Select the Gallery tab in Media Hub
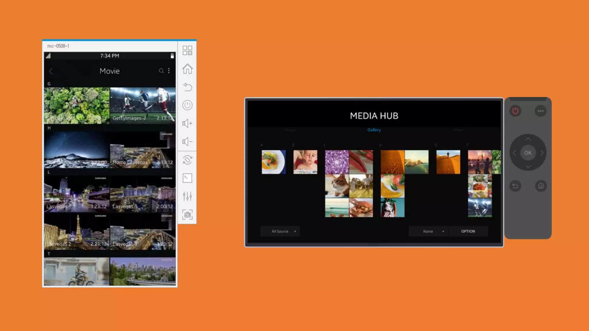Screen dimensions: 589x331 [374, 130]
